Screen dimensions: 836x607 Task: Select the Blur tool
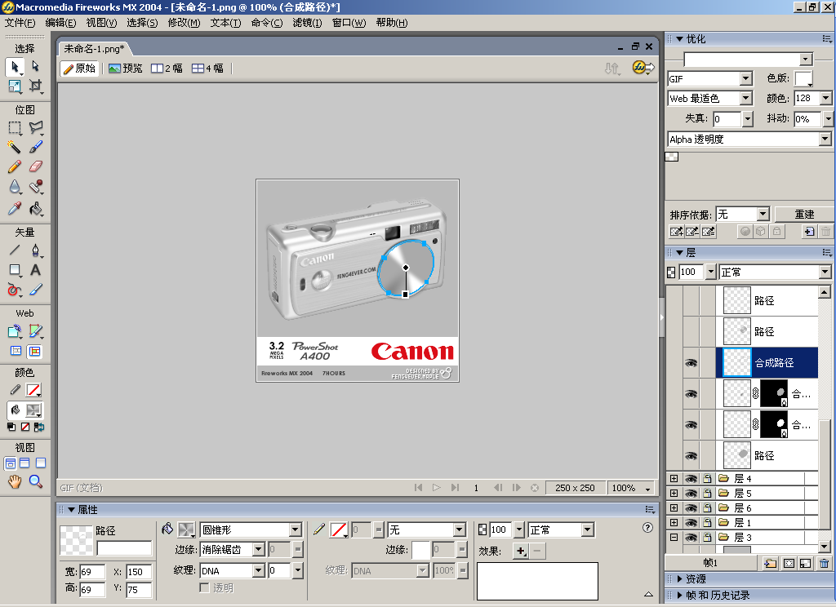15,187
